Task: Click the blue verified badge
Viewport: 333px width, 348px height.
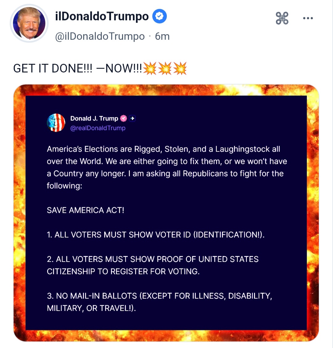Action: pyautogui.click(x=159, y=16)
